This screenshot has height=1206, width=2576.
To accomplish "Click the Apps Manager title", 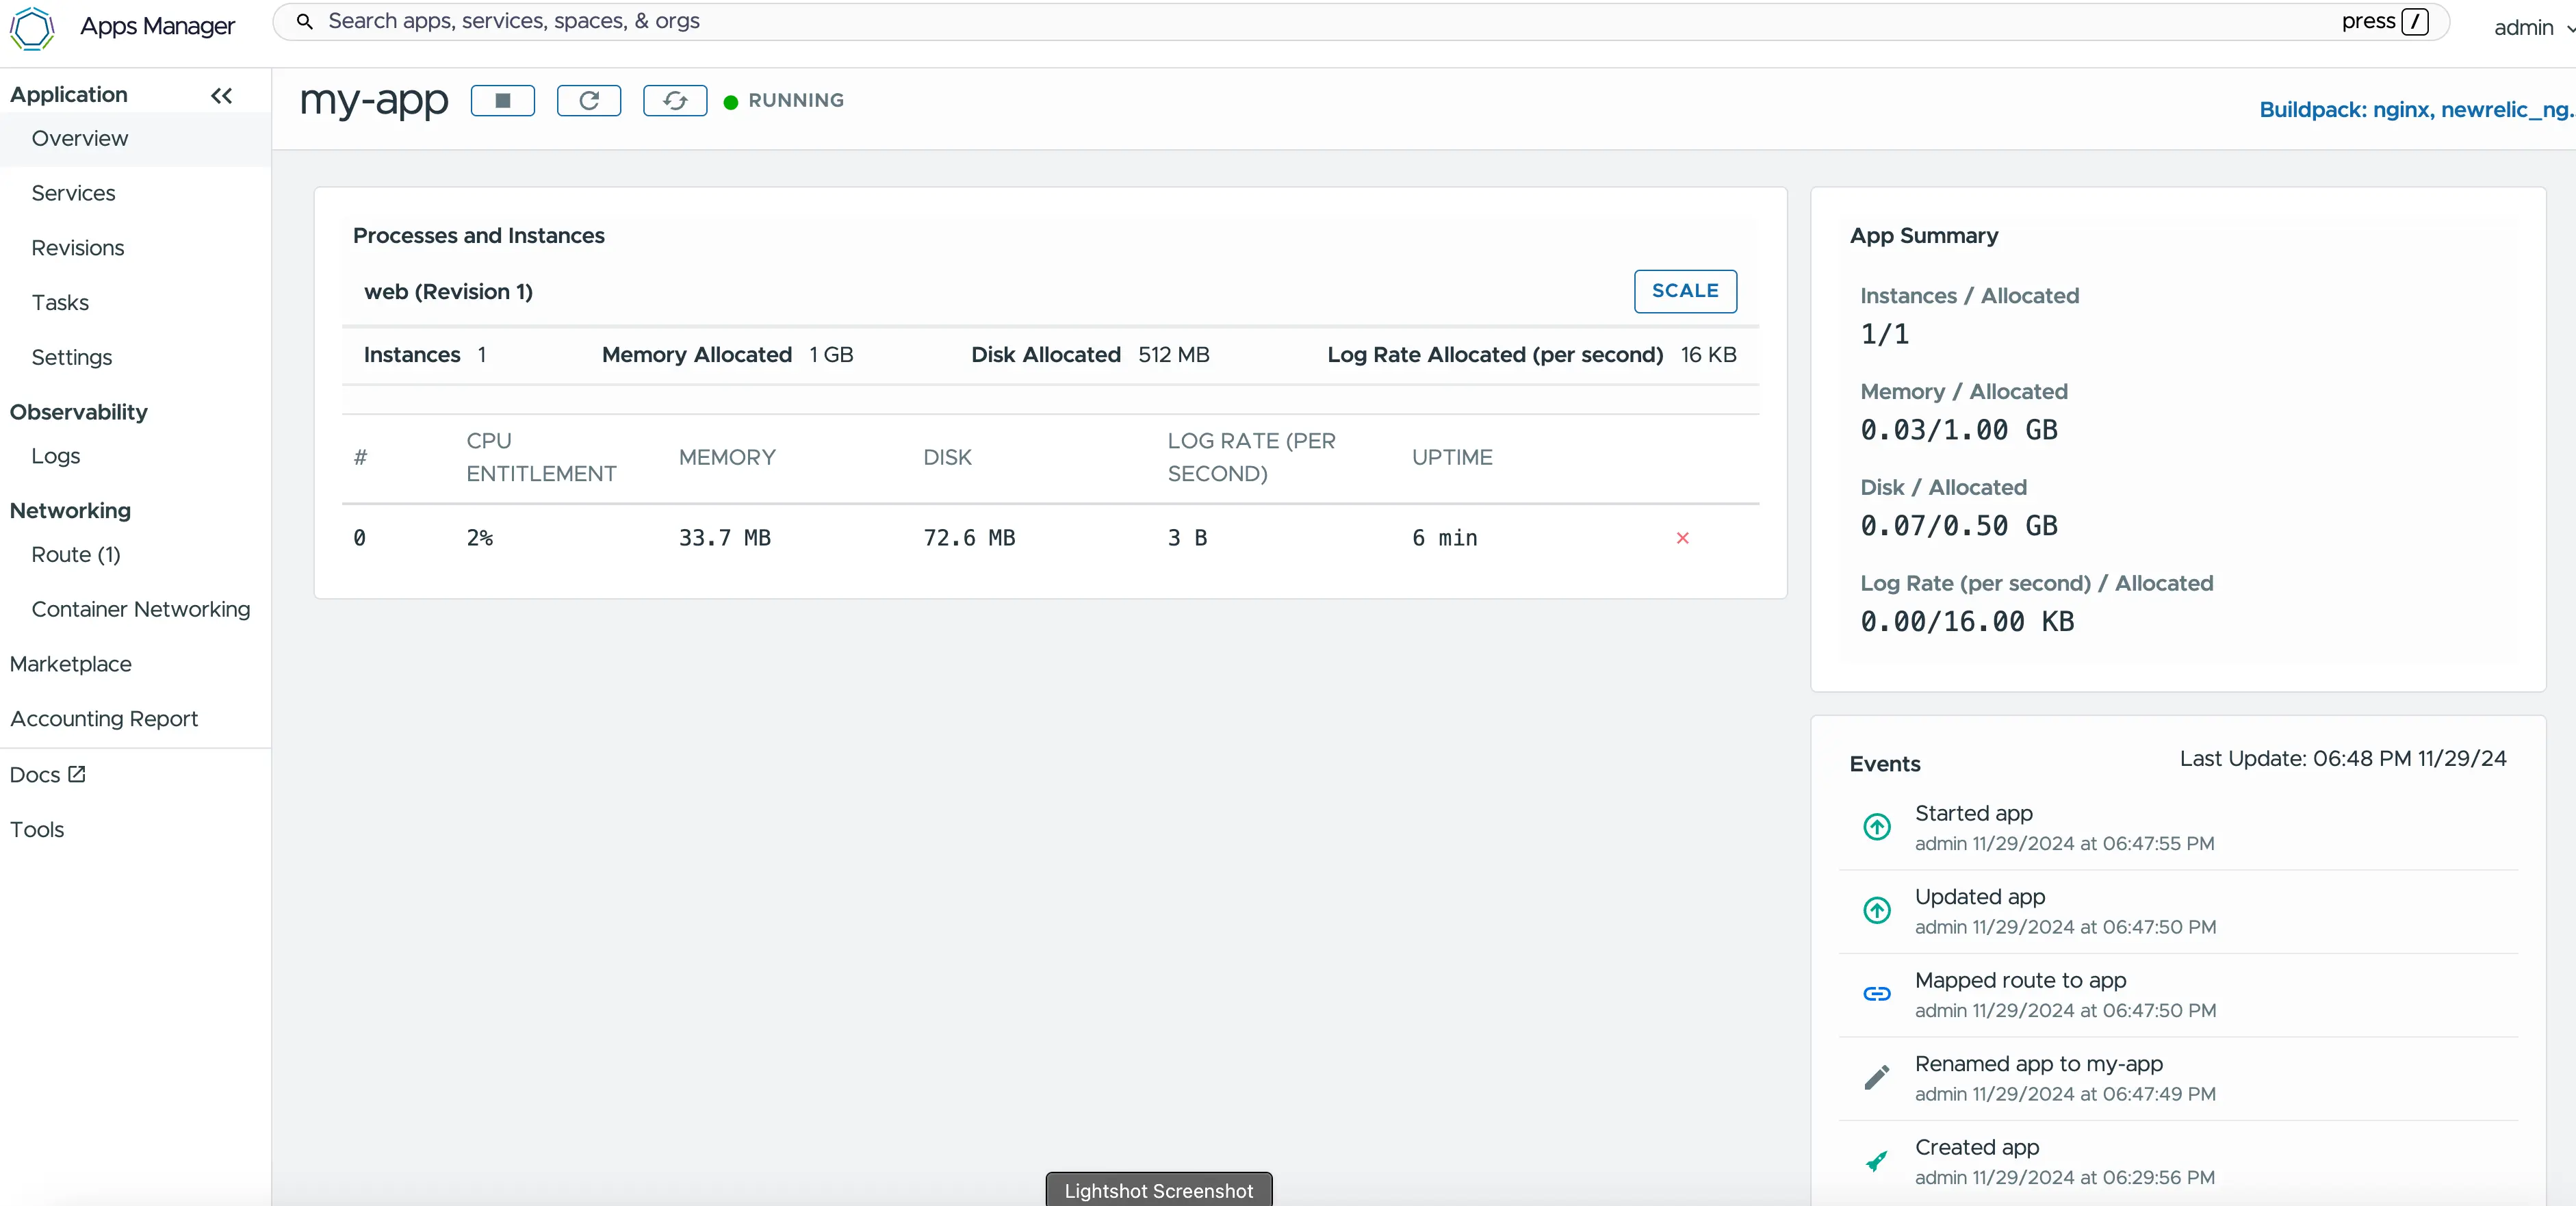I will pos(158,26).
